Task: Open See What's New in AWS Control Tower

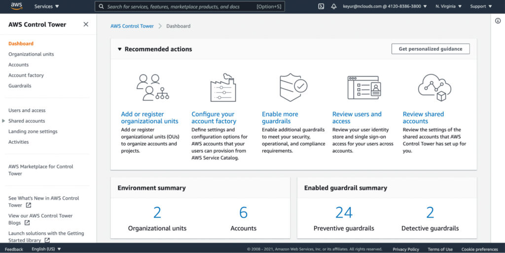Action: [43, 202]
